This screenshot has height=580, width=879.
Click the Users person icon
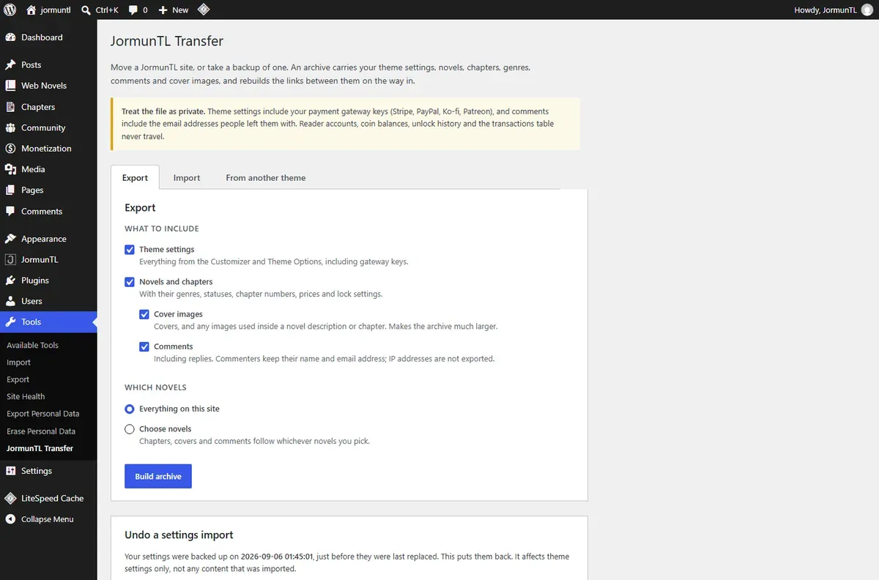[x=10, y=301]
